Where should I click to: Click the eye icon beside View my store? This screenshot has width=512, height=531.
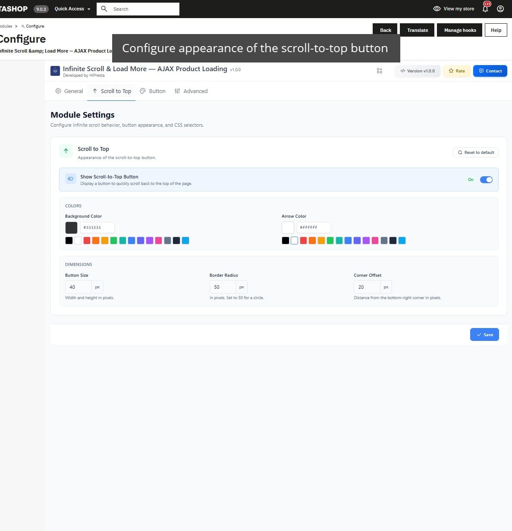click(x=437, y=9)
